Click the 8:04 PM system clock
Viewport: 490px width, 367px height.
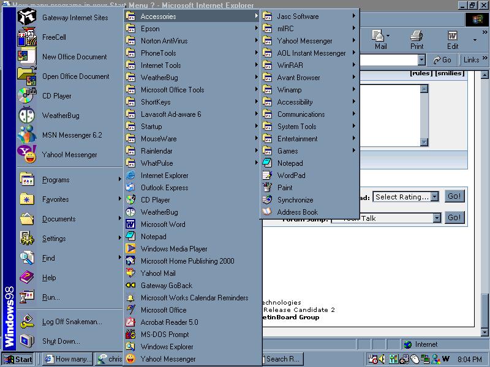click(x=470, y=360)
